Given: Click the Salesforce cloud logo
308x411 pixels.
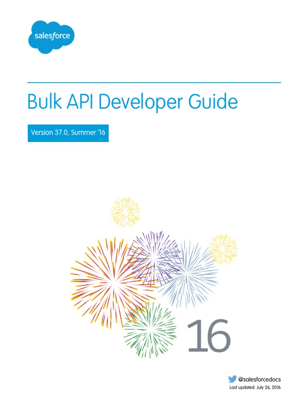Looking at the screenshot, I should [51, 37].
